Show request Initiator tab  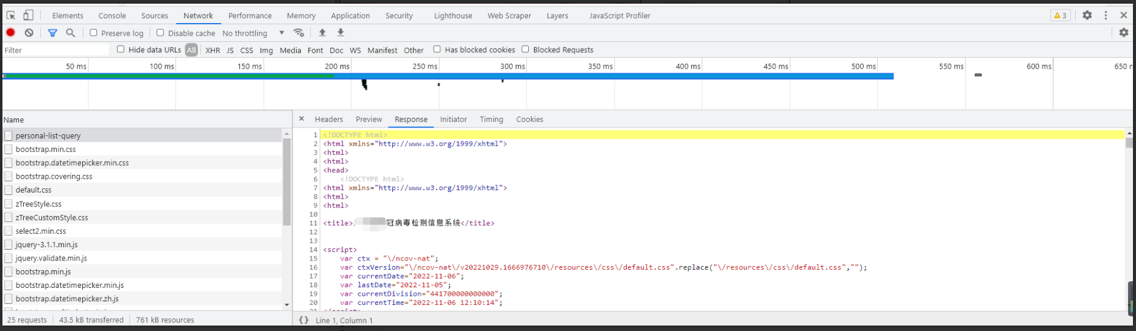pos(453,120)
